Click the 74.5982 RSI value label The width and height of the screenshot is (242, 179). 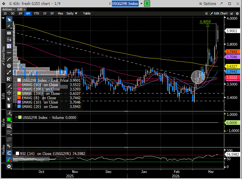232,154
